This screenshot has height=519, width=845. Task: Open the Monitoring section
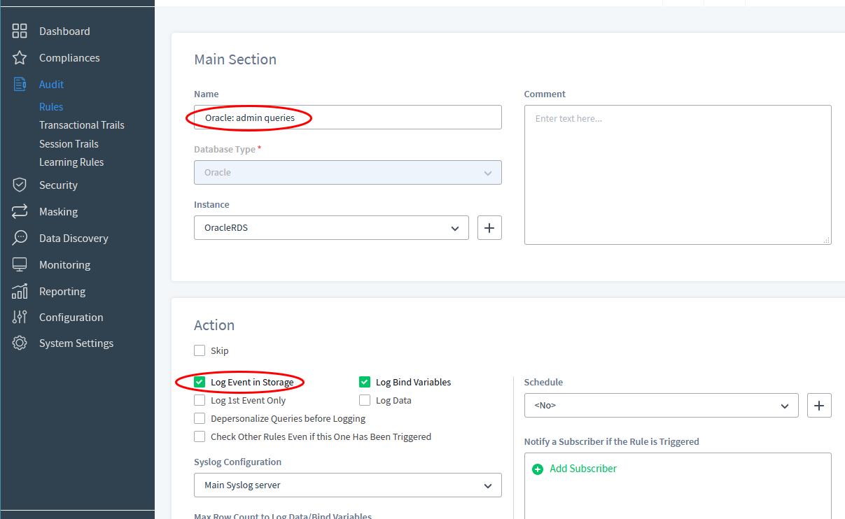point(64,264)
